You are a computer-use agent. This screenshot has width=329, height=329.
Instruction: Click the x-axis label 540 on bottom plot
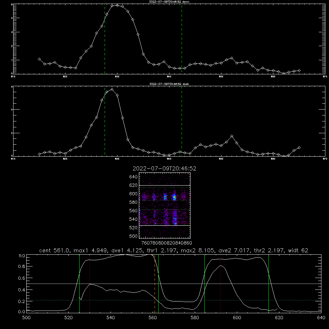click(x=111, y=318)
